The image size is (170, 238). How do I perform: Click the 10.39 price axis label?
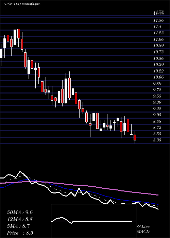(158, 65)
